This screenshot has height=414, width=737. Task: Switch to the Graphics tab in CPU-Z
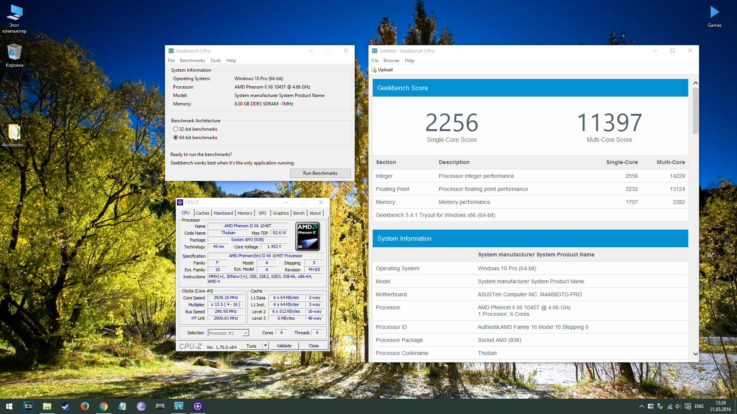(x=281, y=213)
